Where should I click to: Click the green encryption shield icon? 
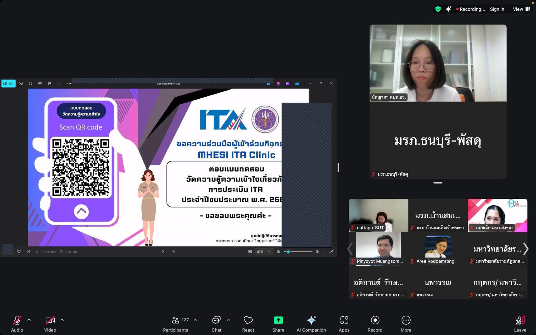pos(438,9)
